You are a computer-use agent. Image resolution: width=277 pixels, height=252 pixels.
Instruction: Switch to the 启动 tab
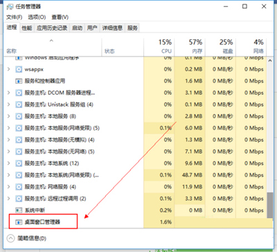(77, 28)
